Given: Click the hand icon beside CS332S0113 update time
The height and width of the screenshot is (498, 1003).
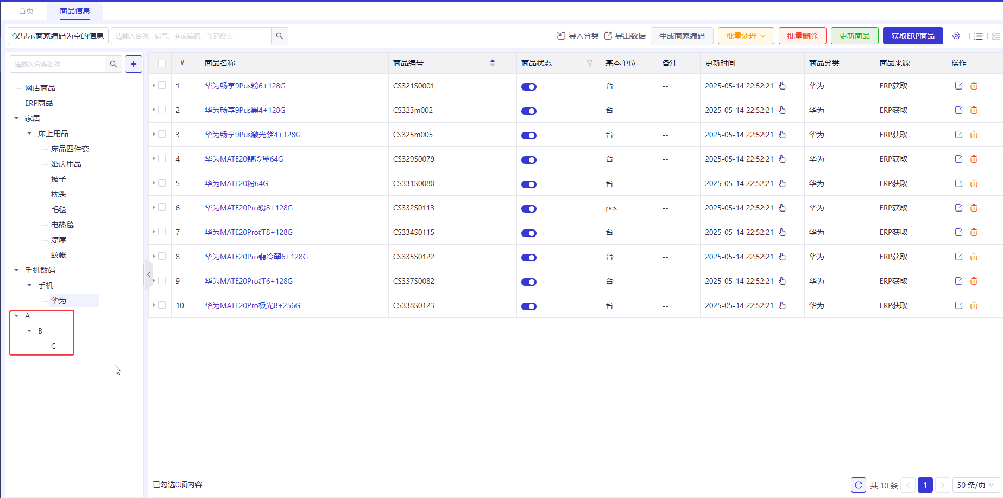Looking at the screenshot, I should [x=782, y=208].
